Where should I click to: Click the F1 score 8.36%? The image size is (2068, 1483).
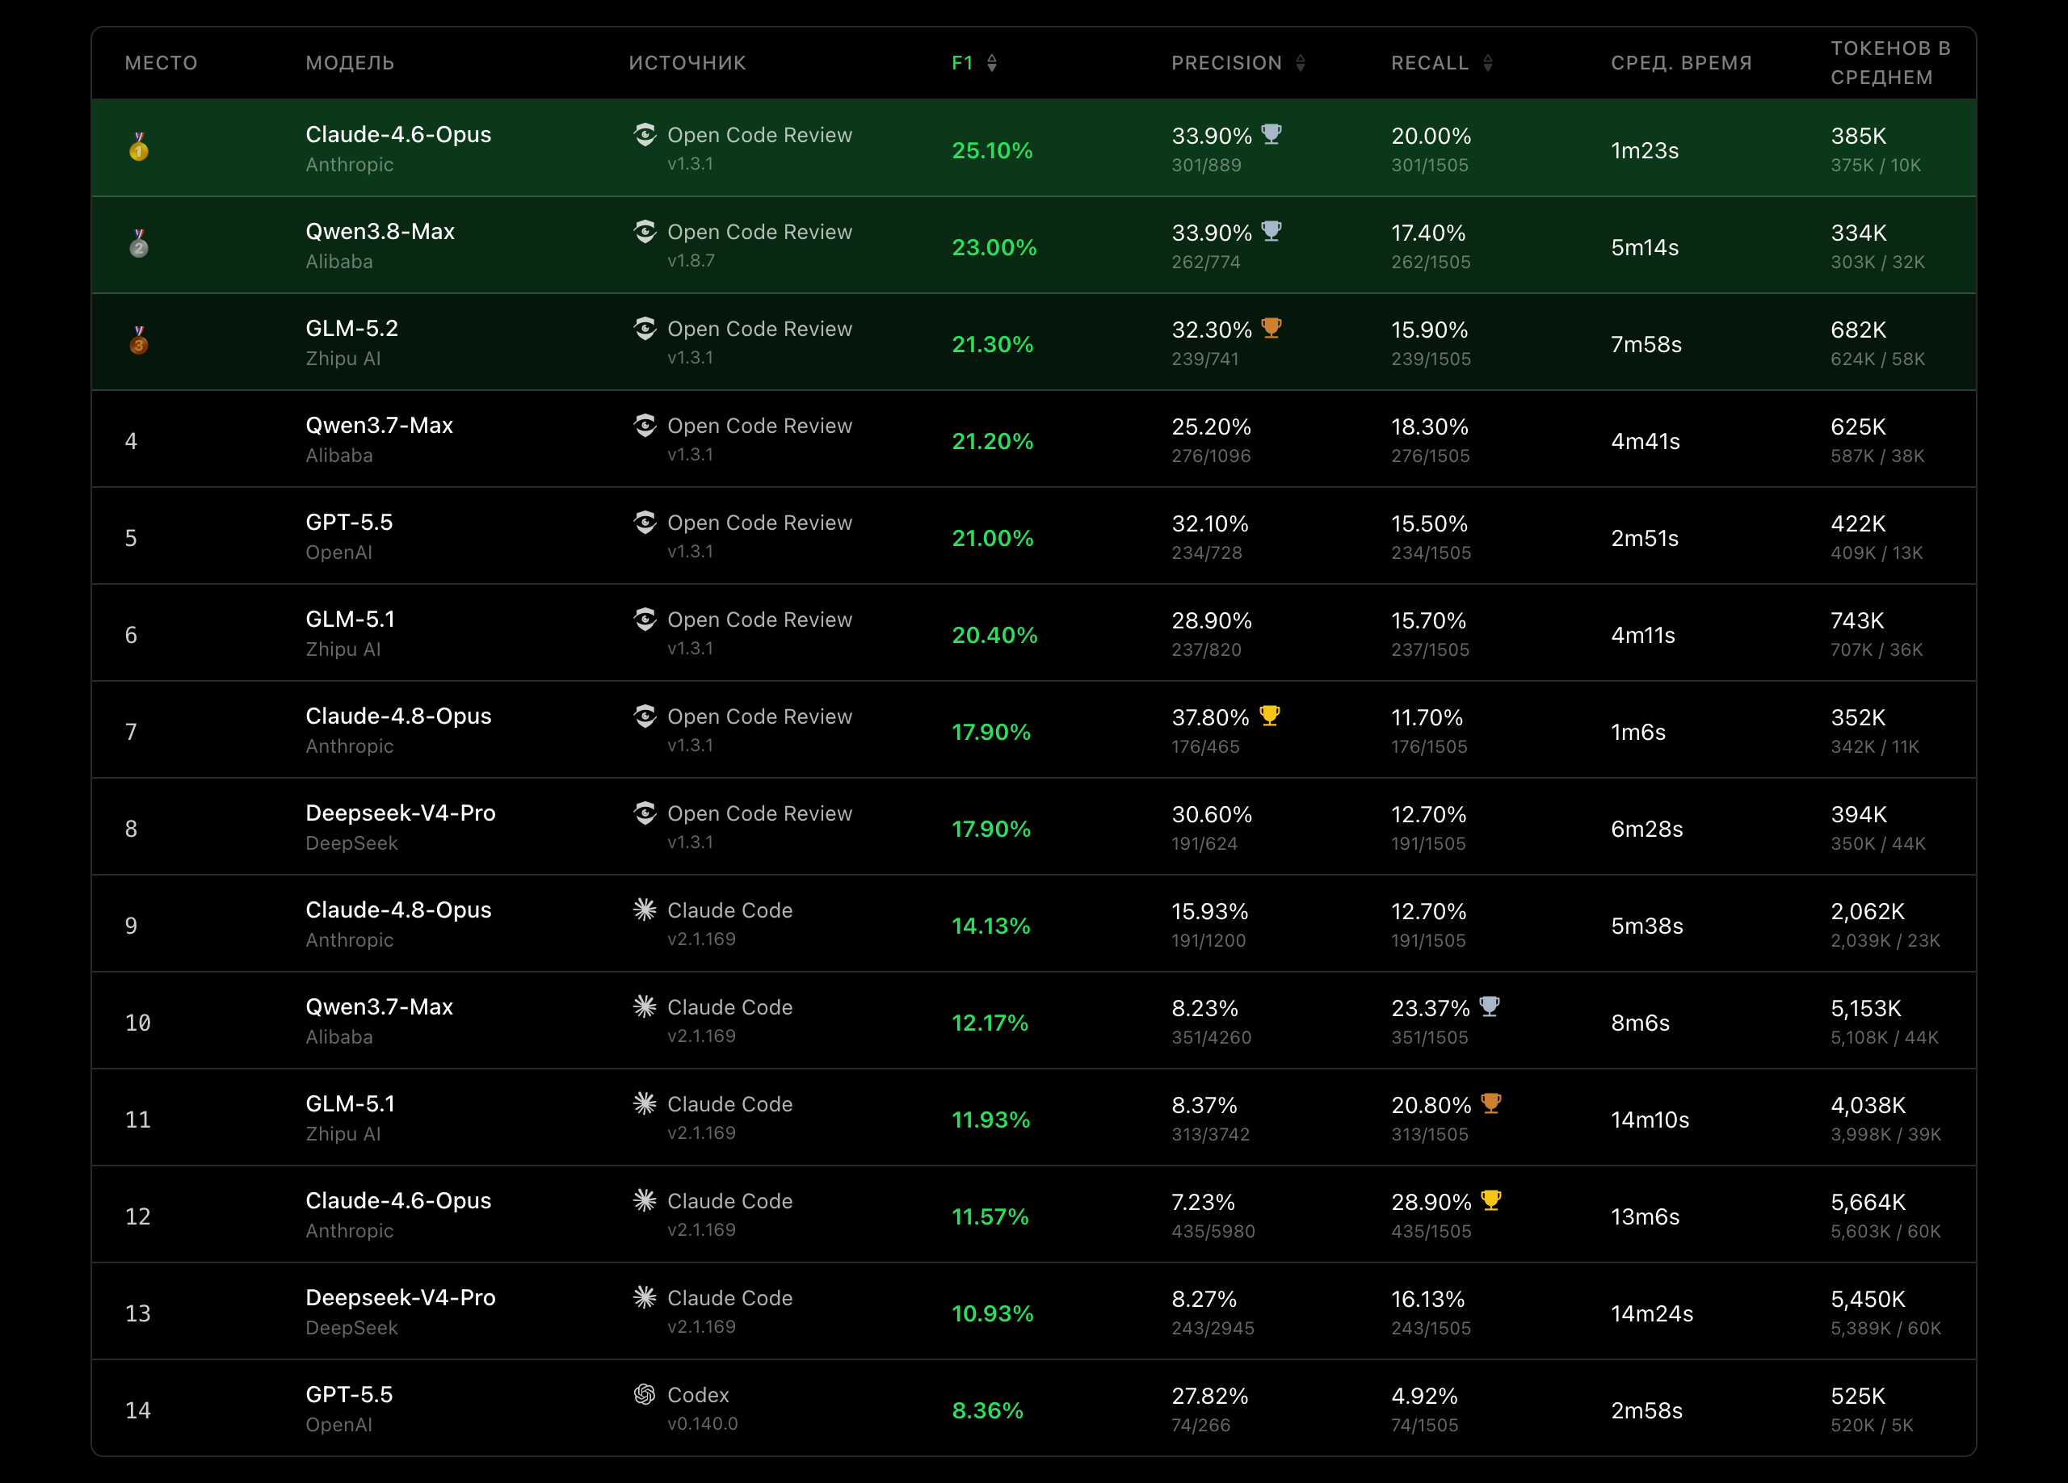[987, 1410]
